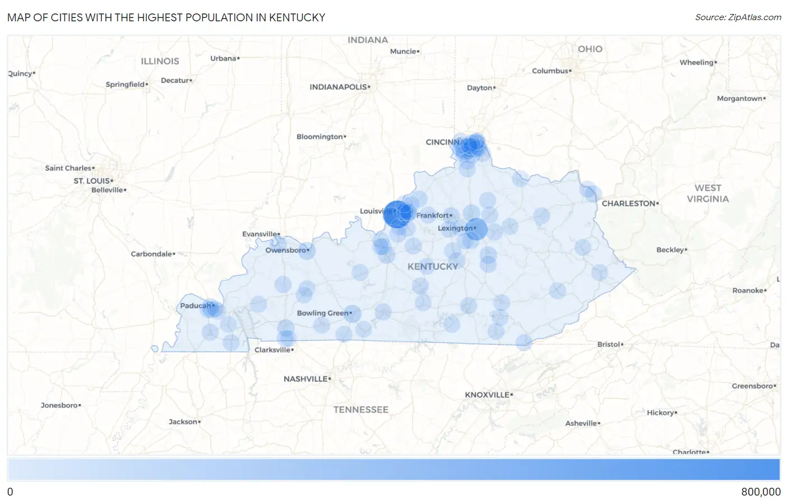This screenshot has height=504, width=788.
Task: Click the large Louisville population bubble
Action: click(397, 214)
